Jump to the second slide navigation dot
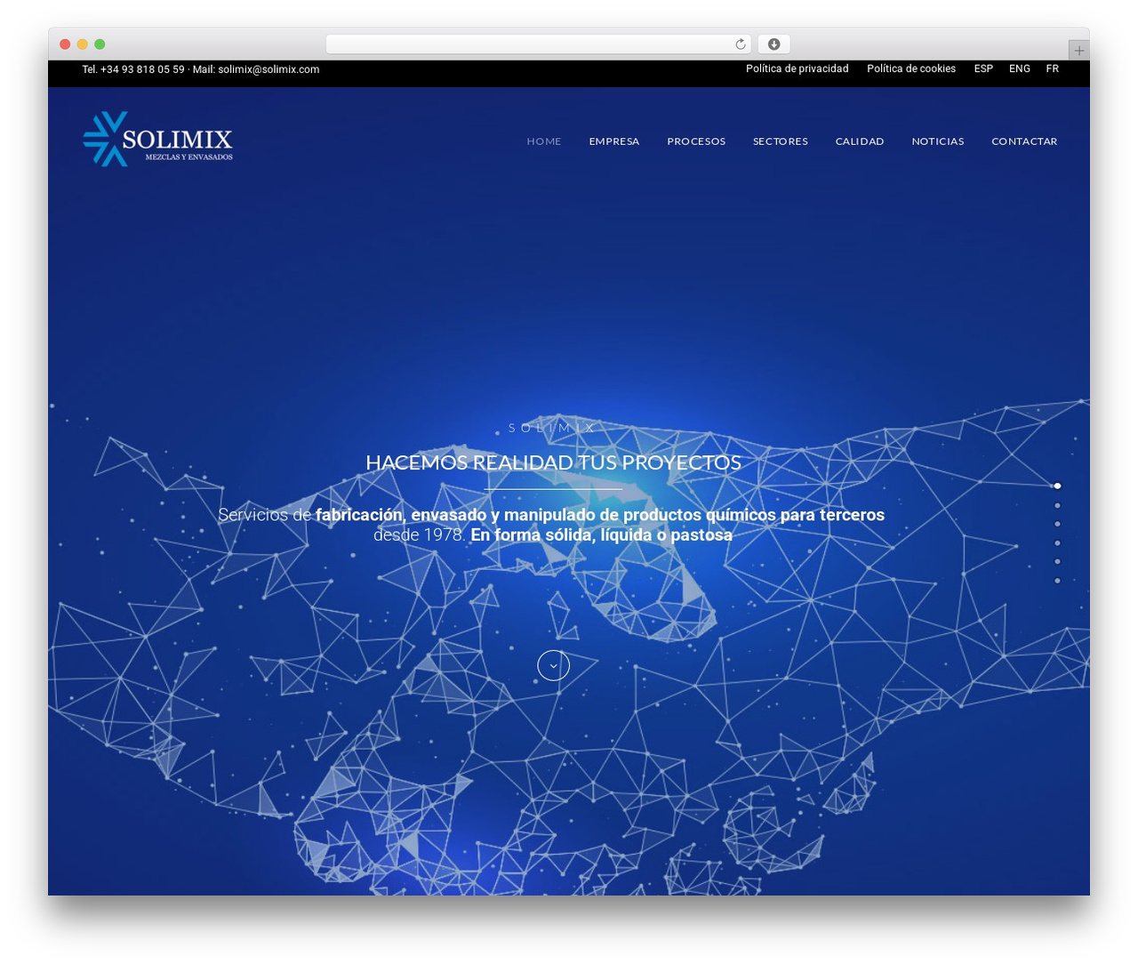This screenshot has width=1138, height=964. pos(1057,505)
